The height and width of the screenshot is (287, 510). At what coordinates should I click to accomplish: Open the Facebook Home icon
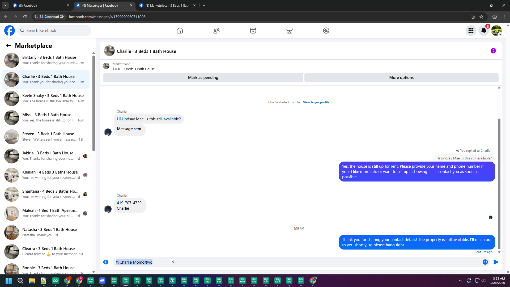click(x=180, y=31)
